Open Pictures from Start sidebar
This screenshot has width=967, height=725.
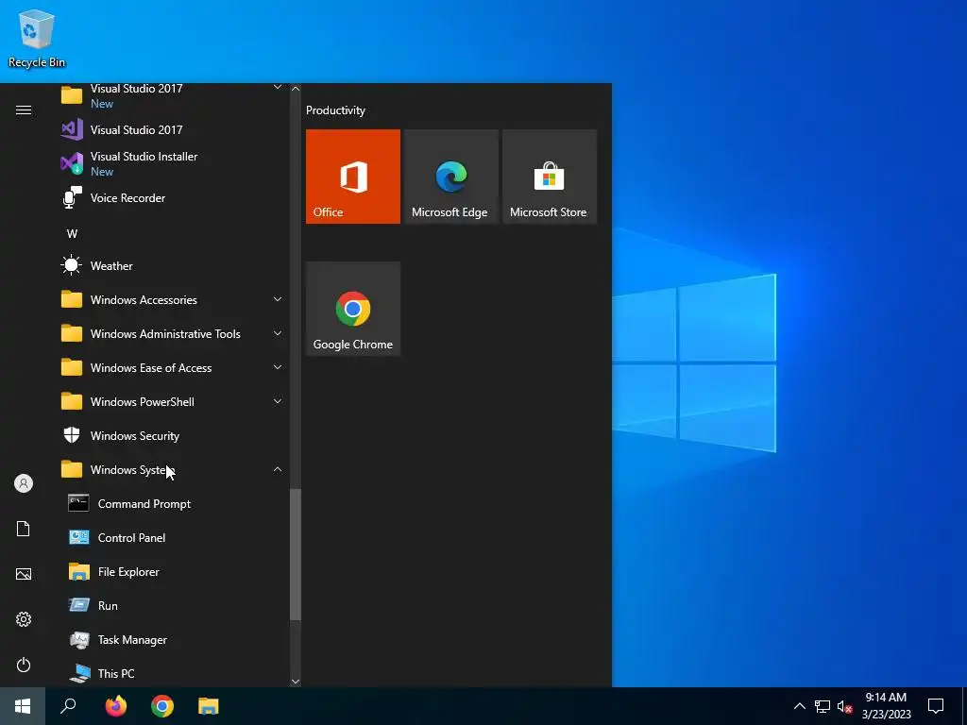[x=24, y=574]
